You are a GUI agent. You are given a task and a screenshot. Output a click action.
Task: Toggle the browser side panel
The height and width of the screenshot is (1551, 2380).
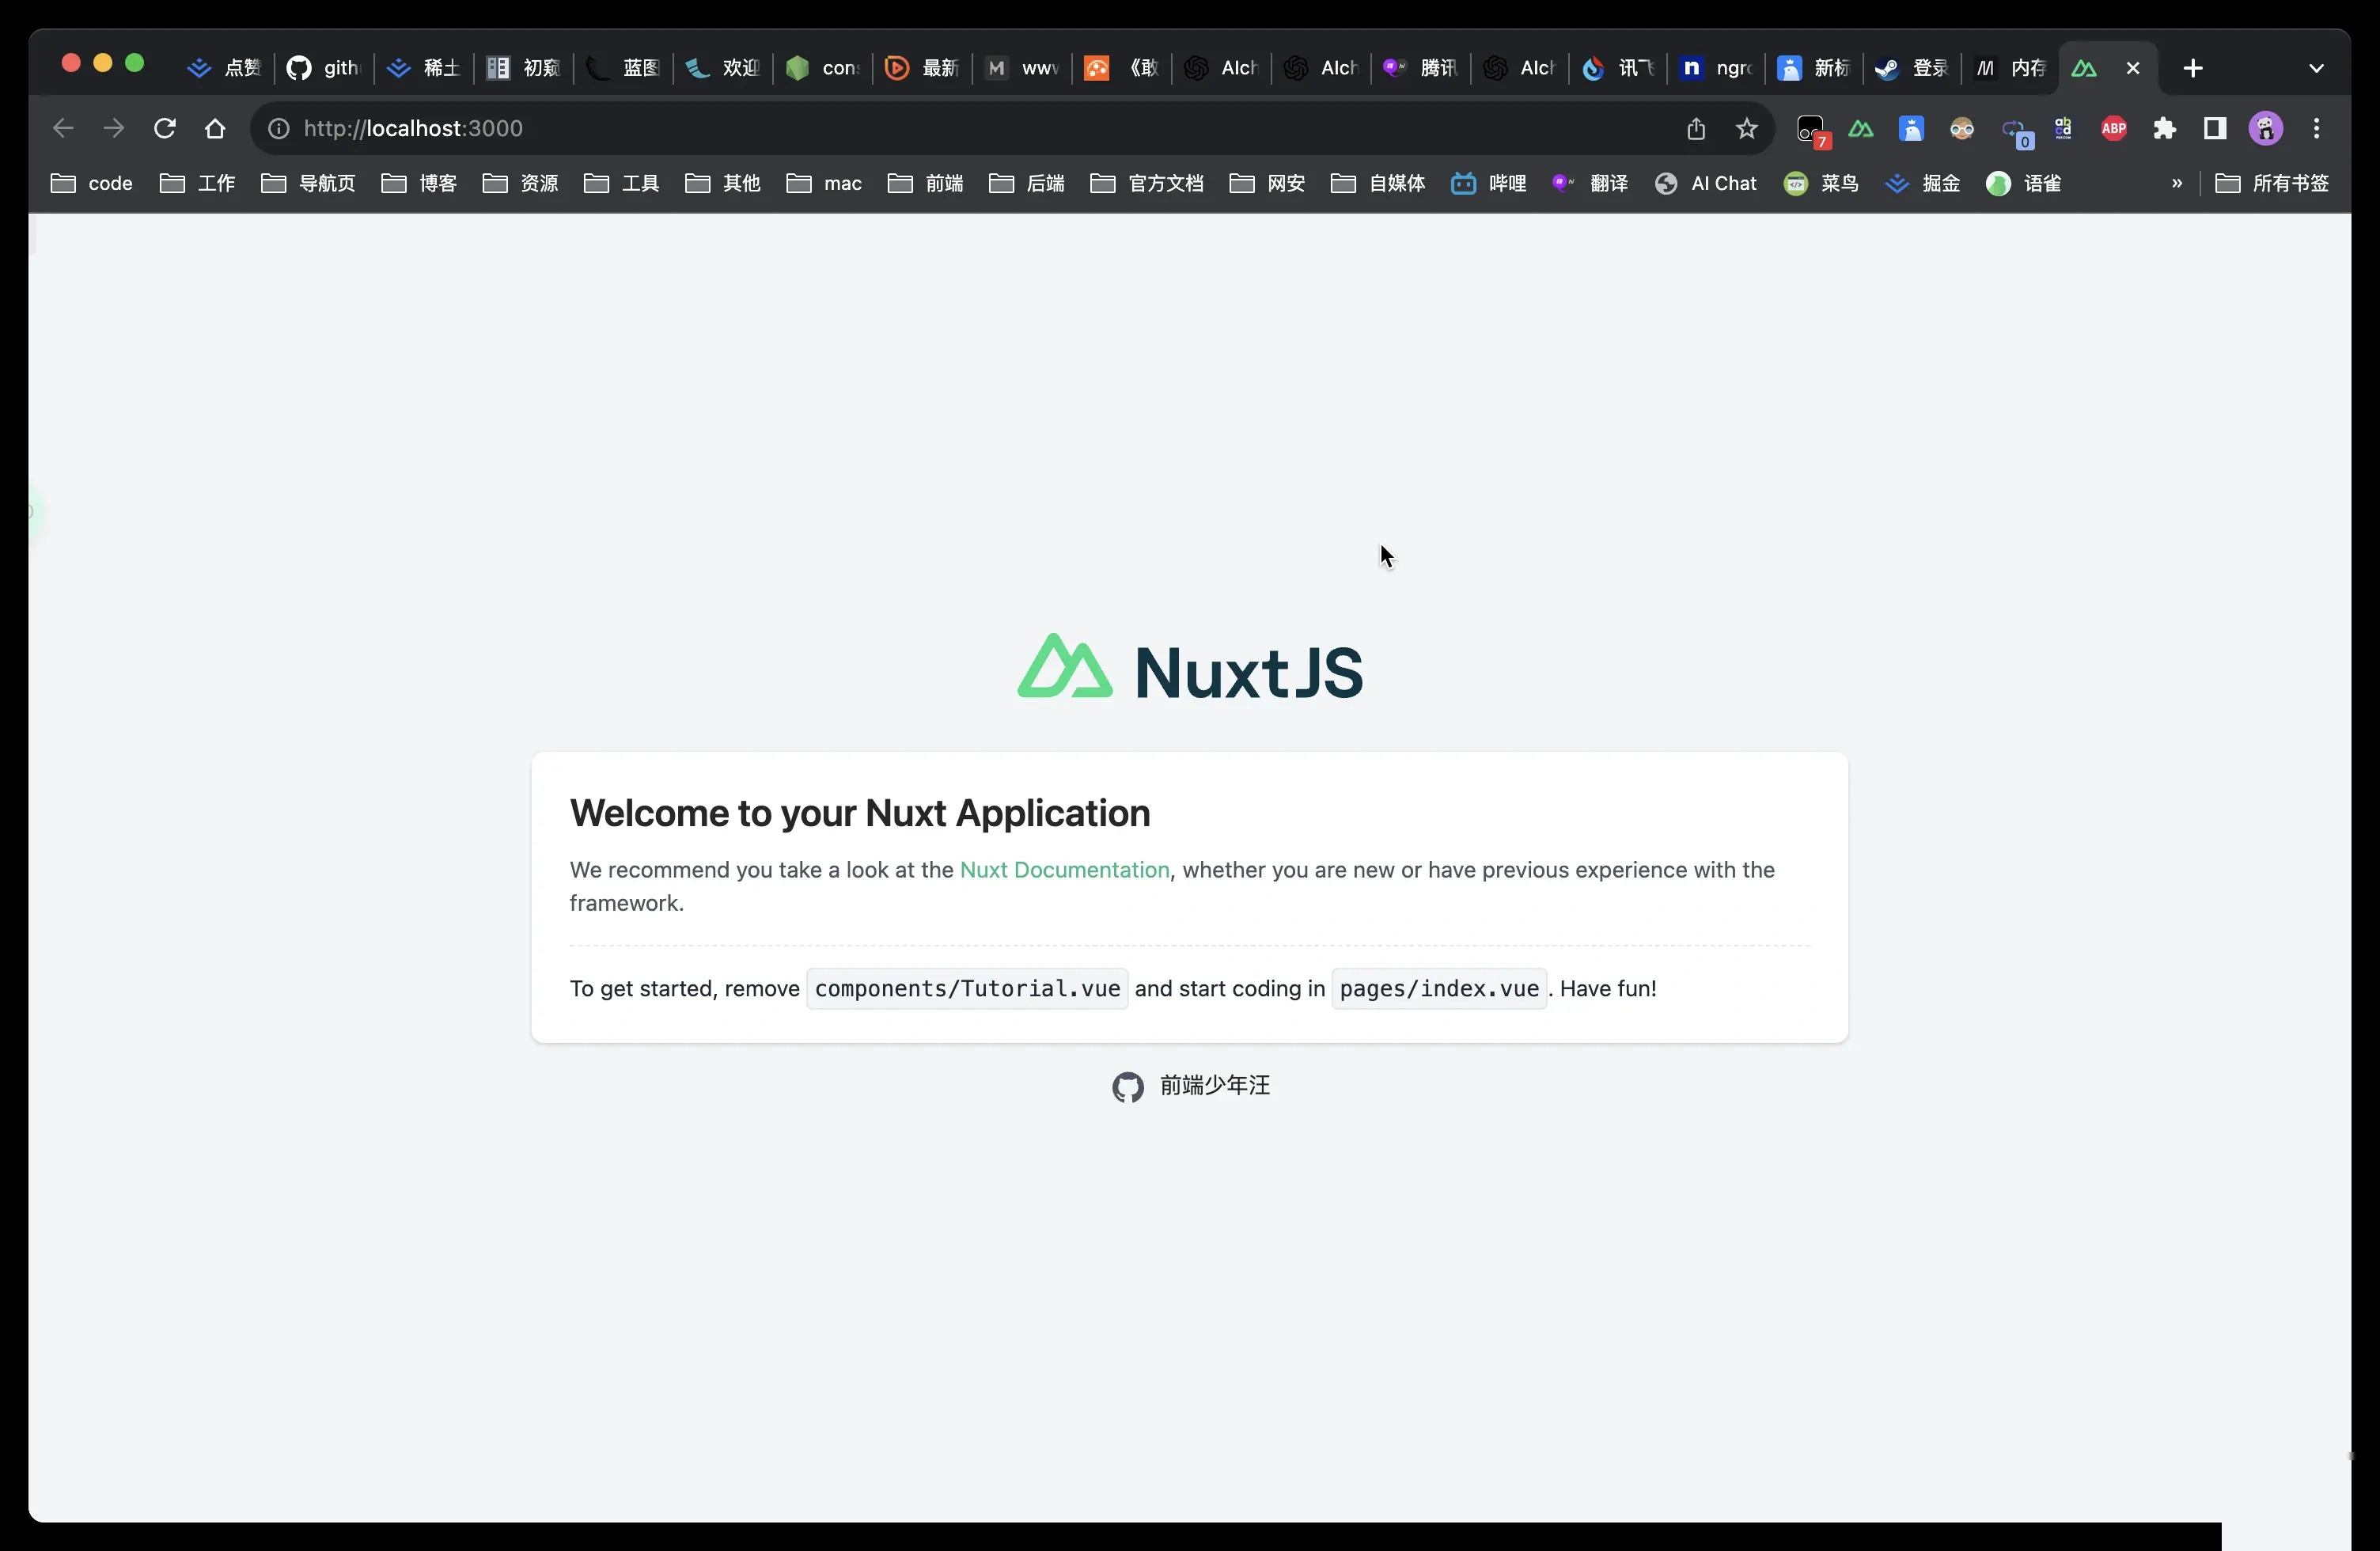pos(2215,128)
